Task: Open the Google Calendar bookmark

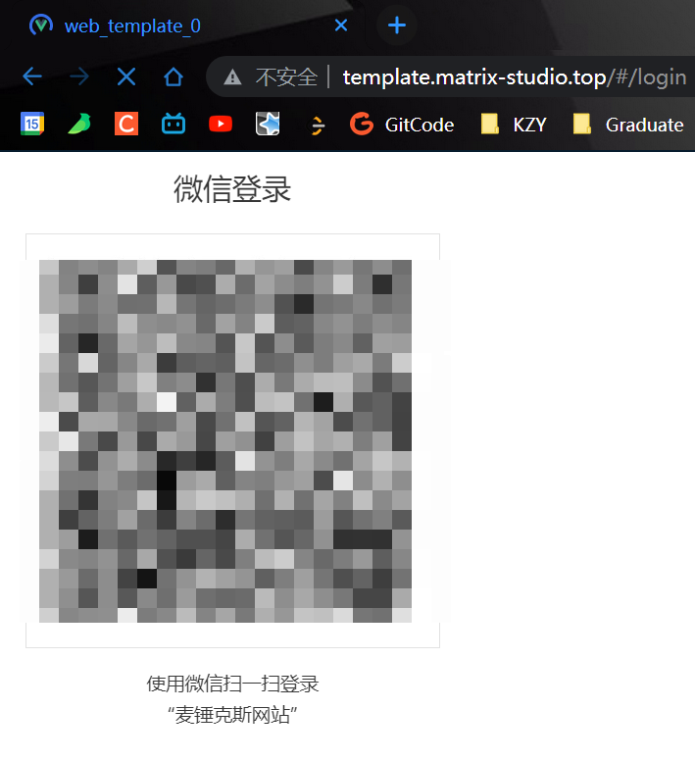Action: click(x=32, y=125)
